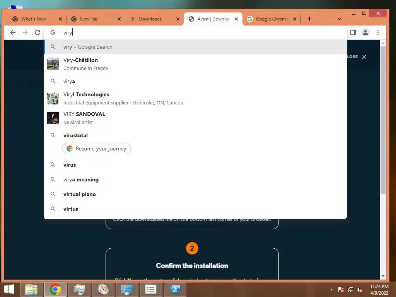Open PowerShell from the taskbar

(175, 289)
